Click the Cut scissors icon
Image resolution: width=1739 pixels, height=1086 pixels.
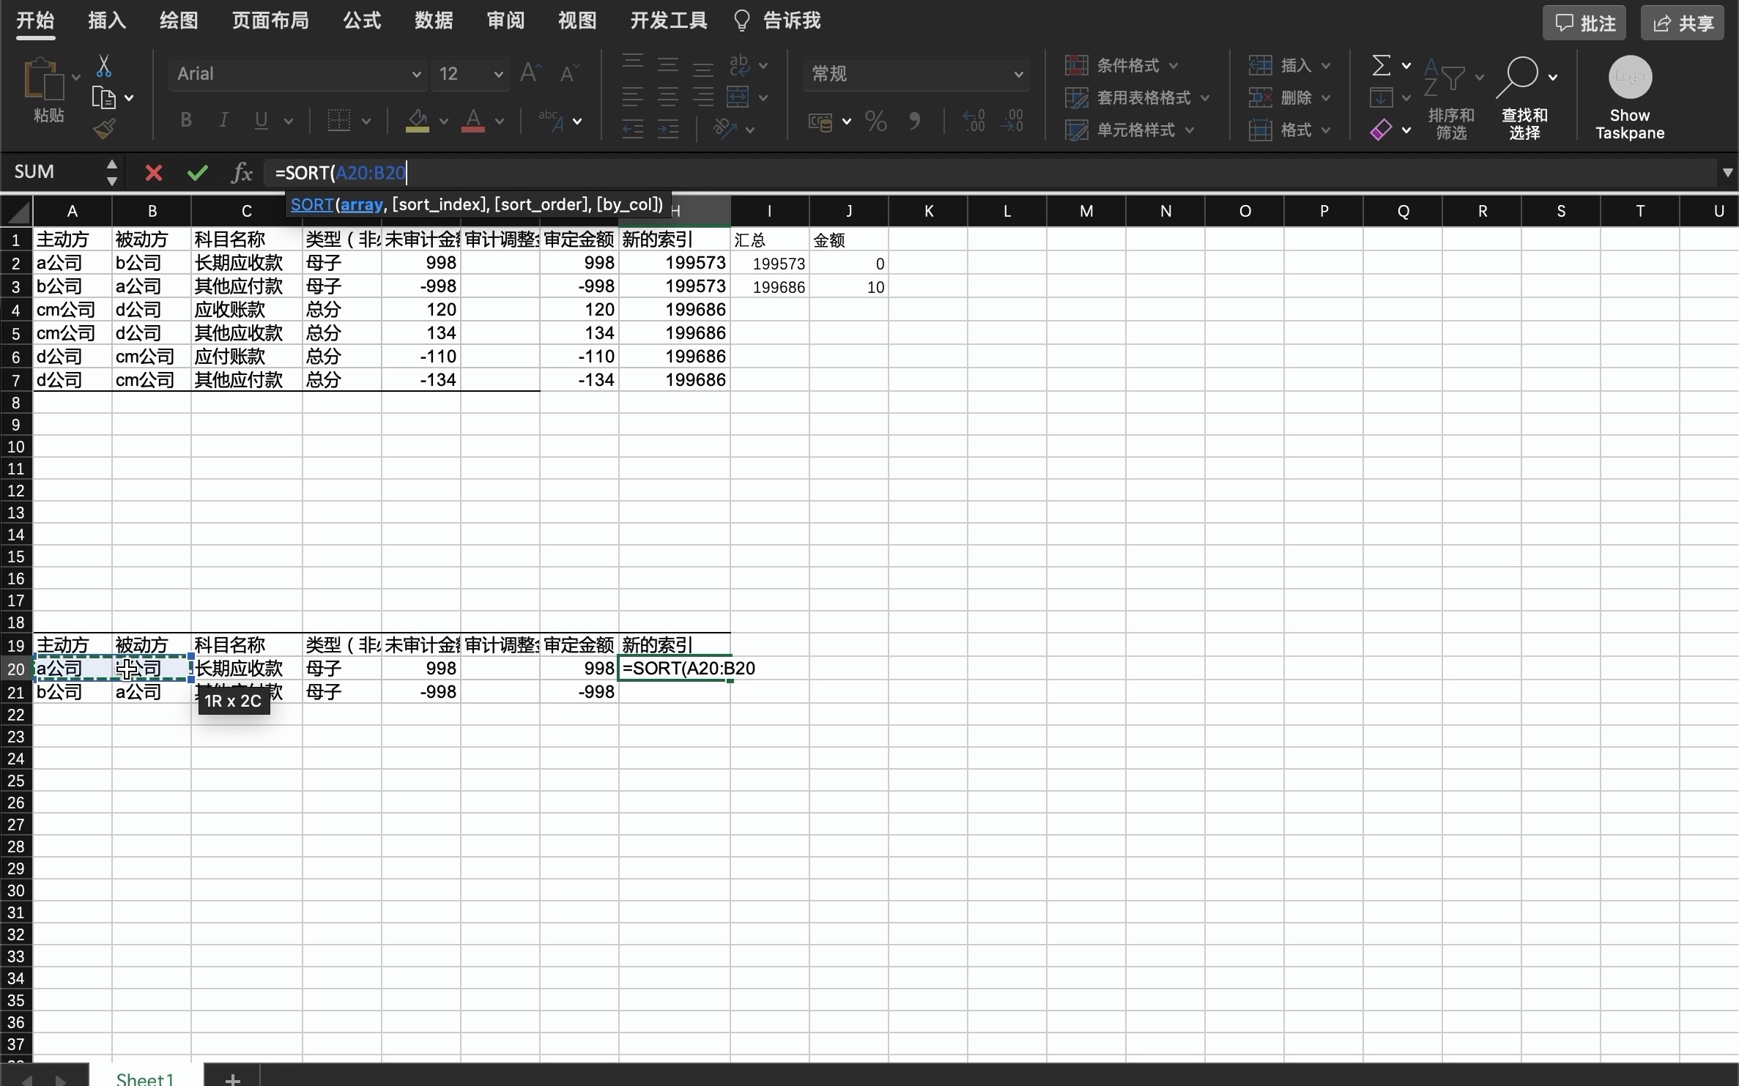(104, 67)
